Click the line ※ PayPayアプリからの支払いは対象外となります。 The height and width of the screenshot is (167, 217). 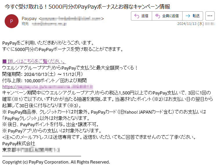52,131
